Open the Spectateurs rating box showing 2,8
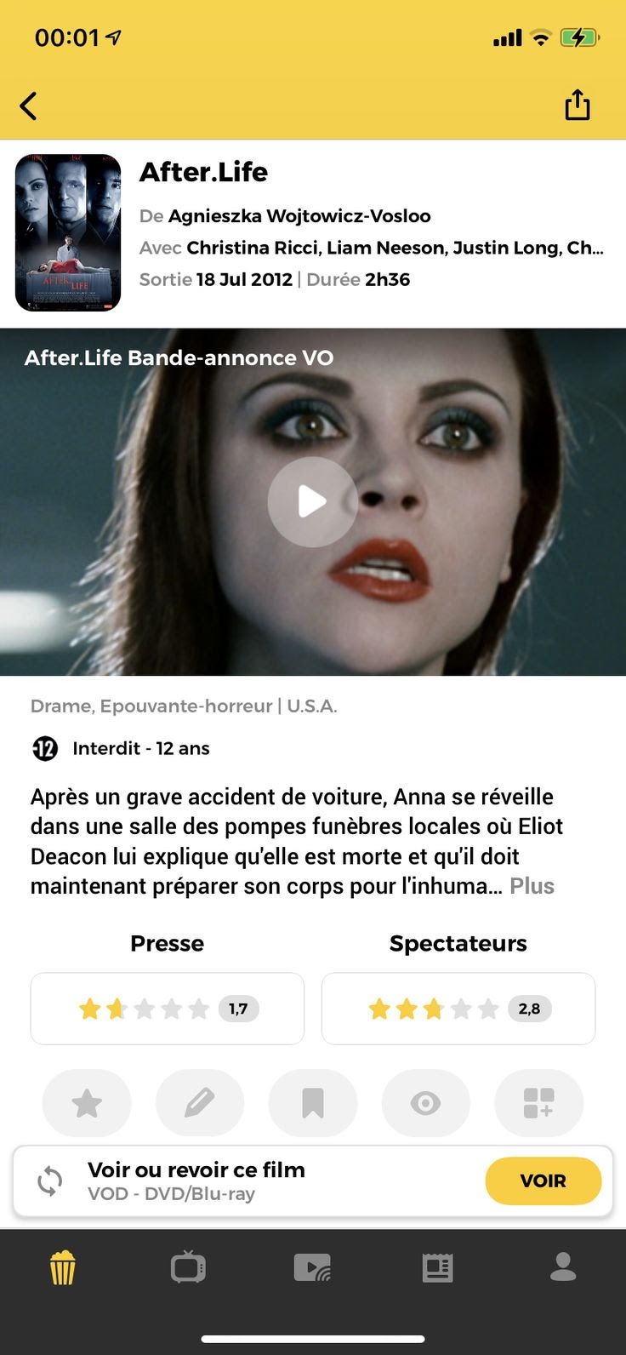The width and height of the screenshot is (626, 1355). [458, 1009]
